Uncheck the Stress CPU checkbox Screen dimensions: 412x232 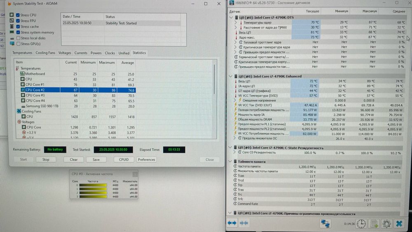18,15
